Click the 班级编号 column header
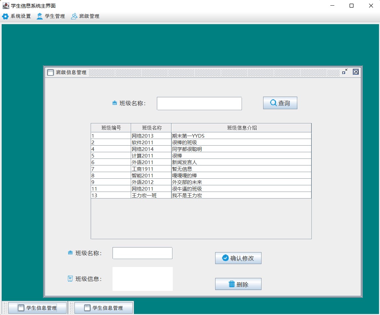 tap(111, 128)
